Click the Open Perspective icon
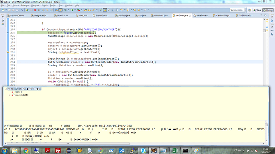 point(249,10)
